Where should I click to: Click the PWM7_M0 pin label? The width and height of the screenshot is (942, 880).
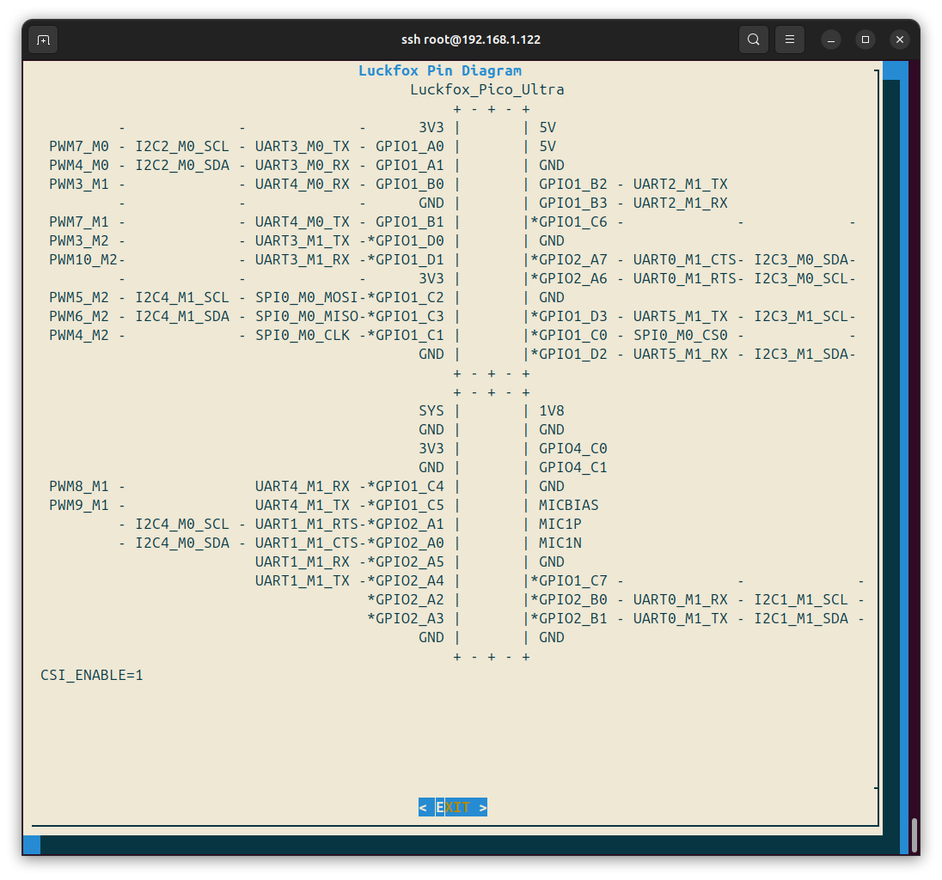coord(79,147)
